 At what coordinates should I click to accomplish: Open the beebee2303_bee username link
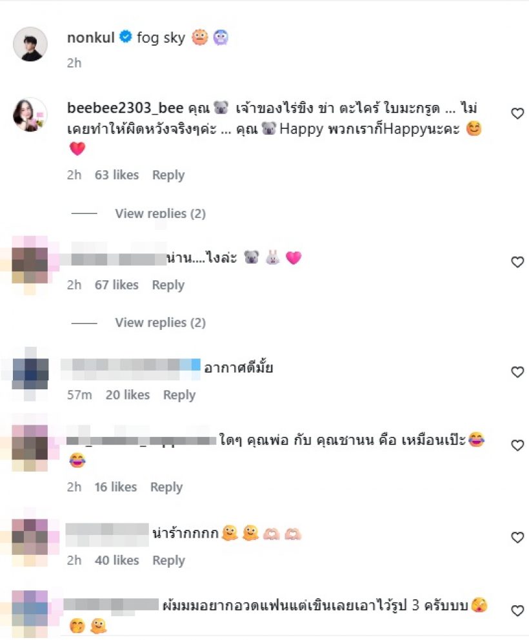(x=125, y=108)
